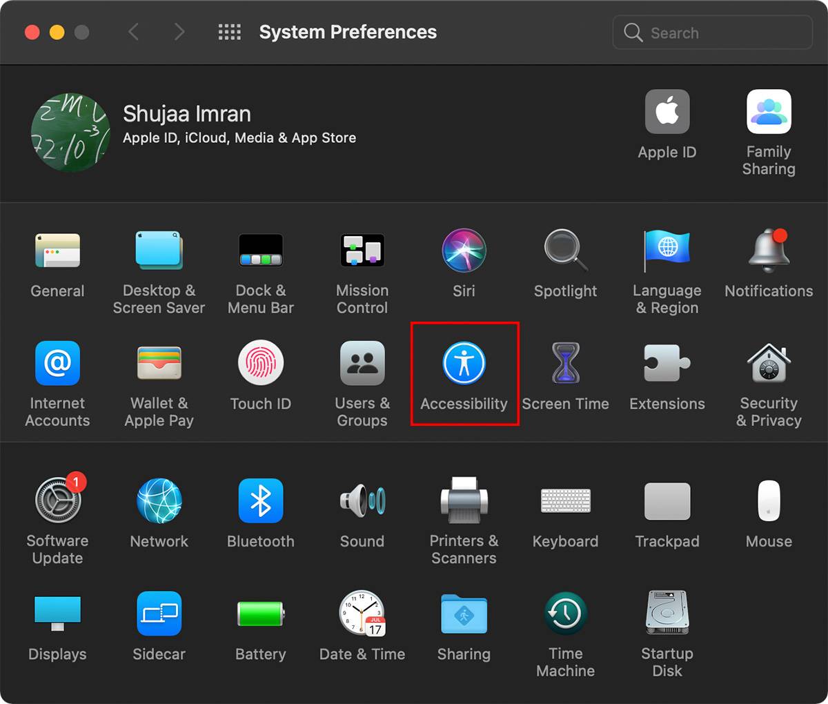Open Notifications bell icon
This screenshot has width=828, height=704.
click(768, 251)
